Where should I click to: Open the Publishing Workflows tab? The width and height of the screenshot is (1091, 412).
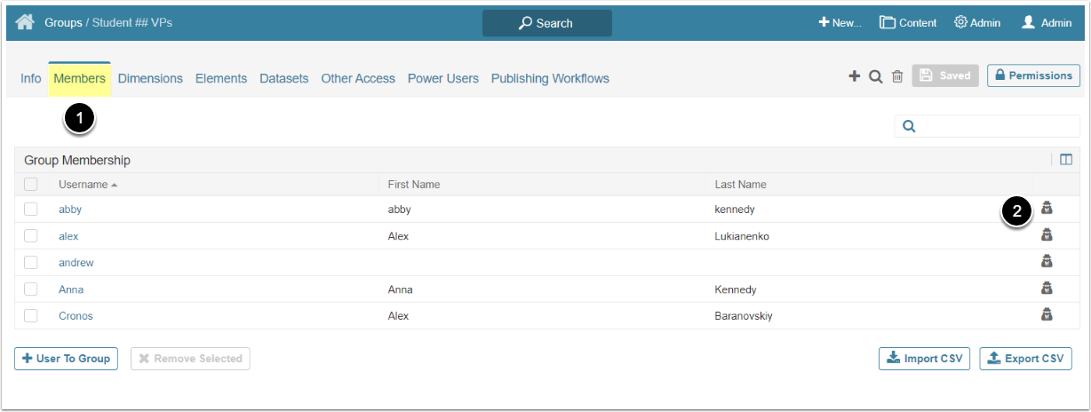[x=550, y=78]
